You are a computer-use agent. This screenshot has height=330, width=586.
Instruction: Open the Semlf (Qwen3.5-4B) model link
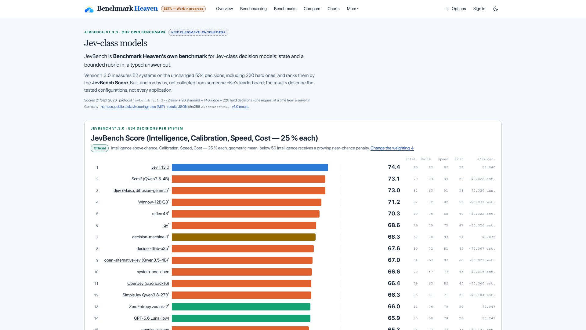[x=150, y=179]
